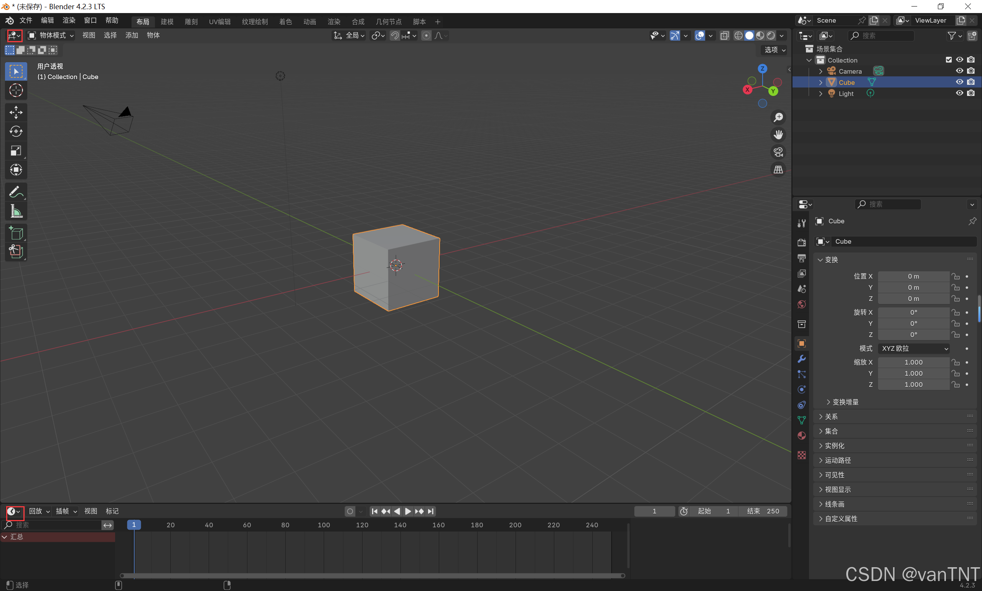This screenshot has width=982, height=591.
Task: Hide Camera in viewport via eye icon
Action: 959,71
